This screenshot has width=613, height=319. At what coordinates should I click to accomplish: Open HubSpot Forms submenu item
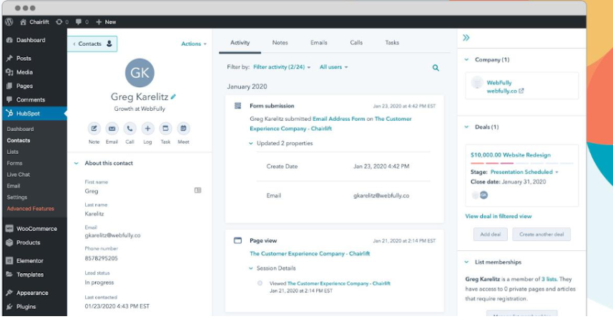[14, 163]
